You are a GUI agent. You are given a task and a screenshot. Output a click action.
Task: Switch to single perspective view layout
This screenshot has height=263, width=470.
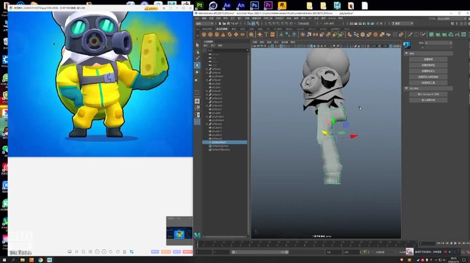pyautogui.click(x=197, y=102)
